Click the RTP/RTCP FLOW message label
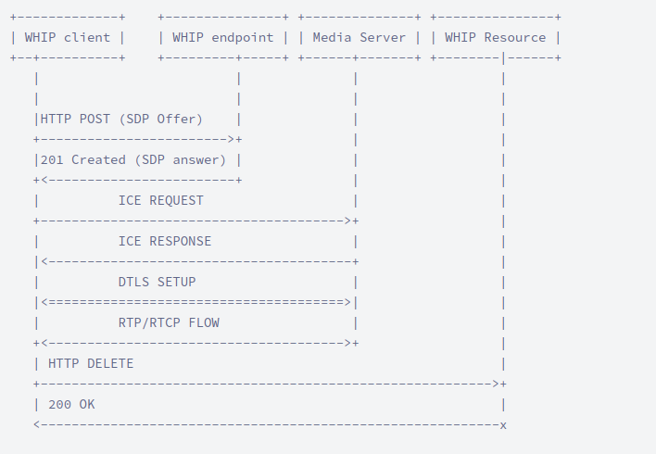 [169, 322]
